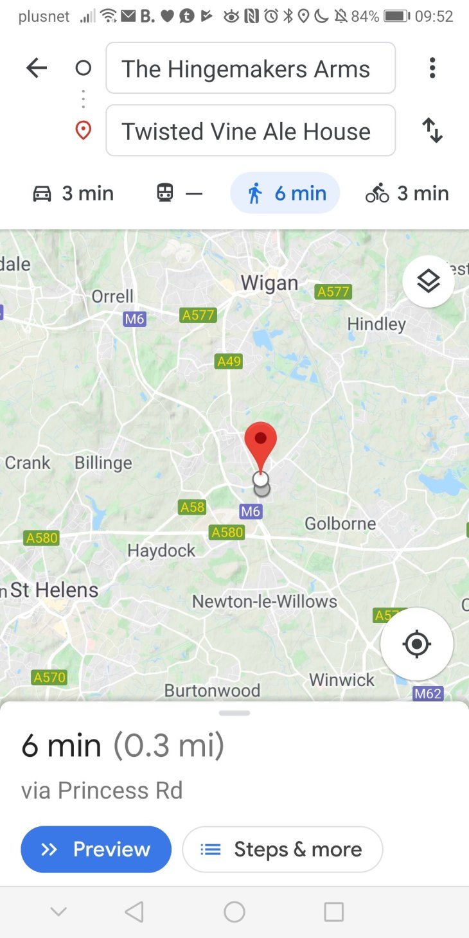
Task: Open the map layers button
Action: point(429,281)
